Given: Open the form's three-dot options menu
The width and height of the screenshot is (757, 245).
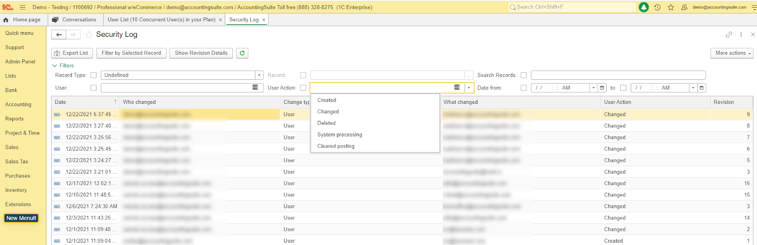Looking at the screenshot, I should [x=741, y=34].
